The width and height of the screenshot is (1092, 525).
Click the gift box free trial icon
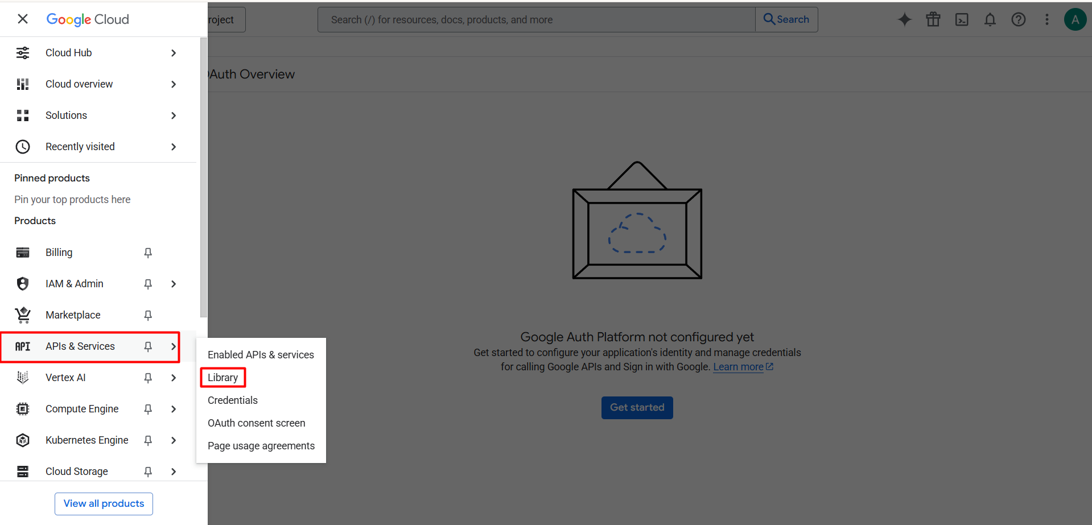coord(933,19)
